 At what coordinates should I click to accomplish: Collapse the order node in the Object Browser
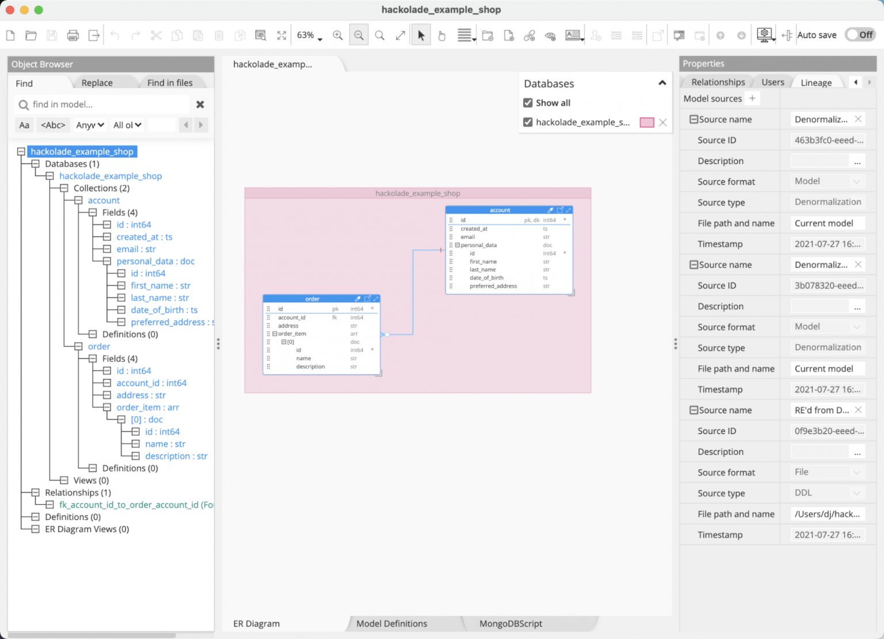[x=79, y=346]
